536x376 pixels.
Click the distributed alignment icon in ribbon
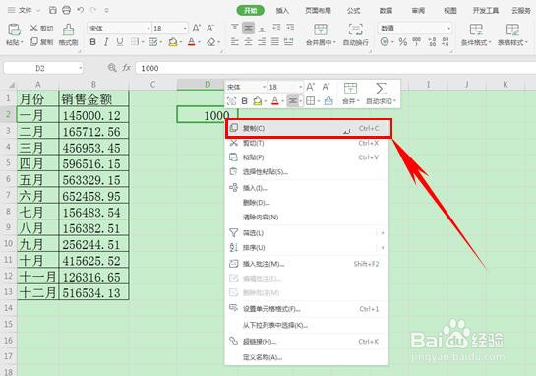tap(289, 42)
